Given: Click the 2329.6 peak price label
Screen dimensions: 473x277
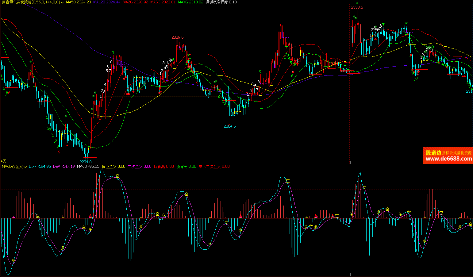Looking at the screenshot, I should 177,37.
